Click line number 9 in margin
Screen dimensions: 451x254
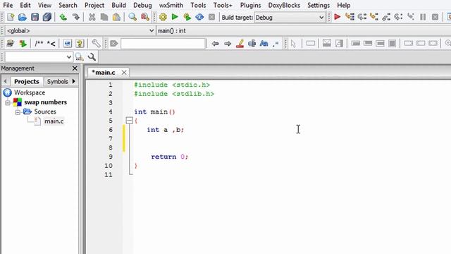tap(111, 157)
